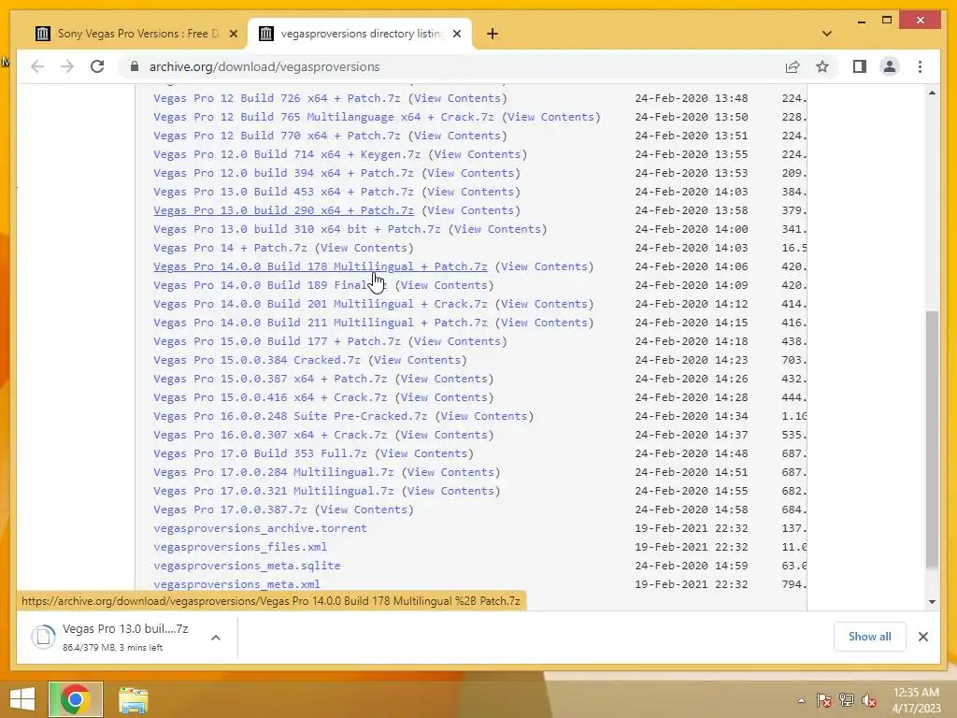Open Vegas Pro 16.0.0.248 Suite Pre-Cracked.7z link
The height and width of the screenshot is (718, 957).
coord(291,416)
